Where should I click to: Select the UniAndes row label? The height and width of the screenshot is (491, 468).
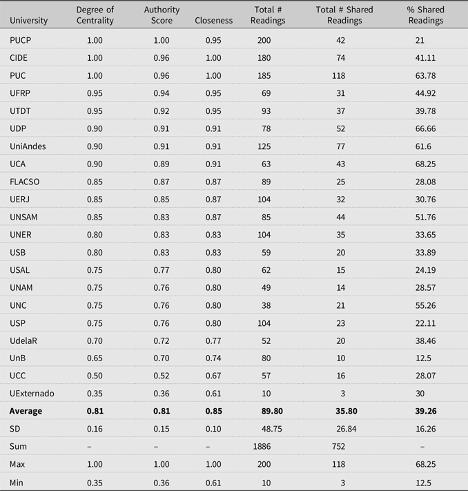coord(28,146)
